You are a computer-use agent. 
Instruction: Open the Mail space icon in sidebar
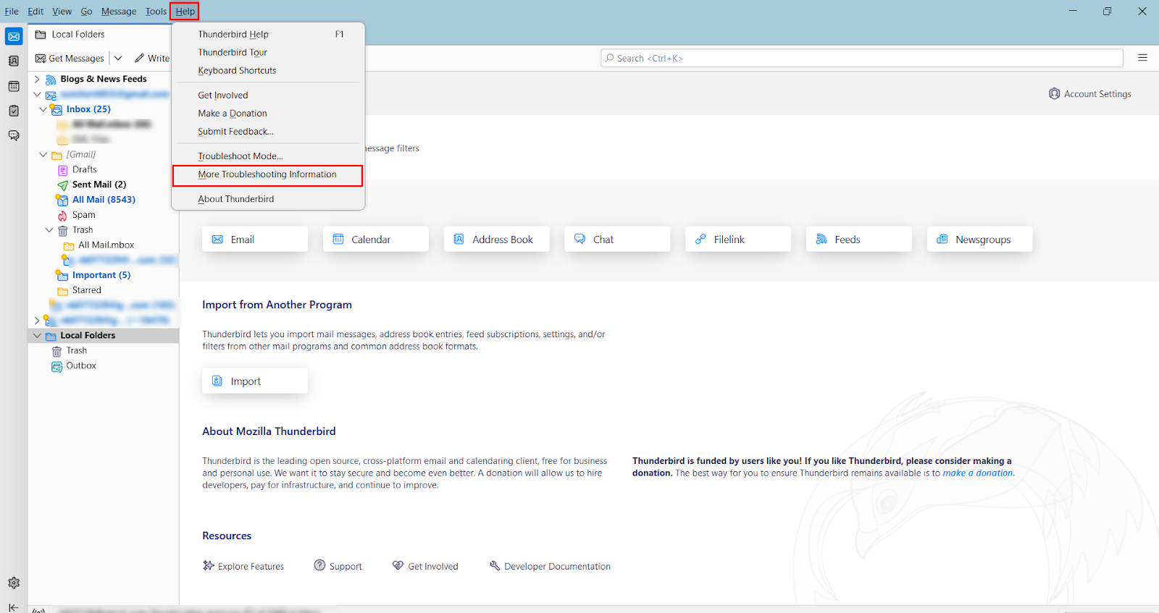14,36
